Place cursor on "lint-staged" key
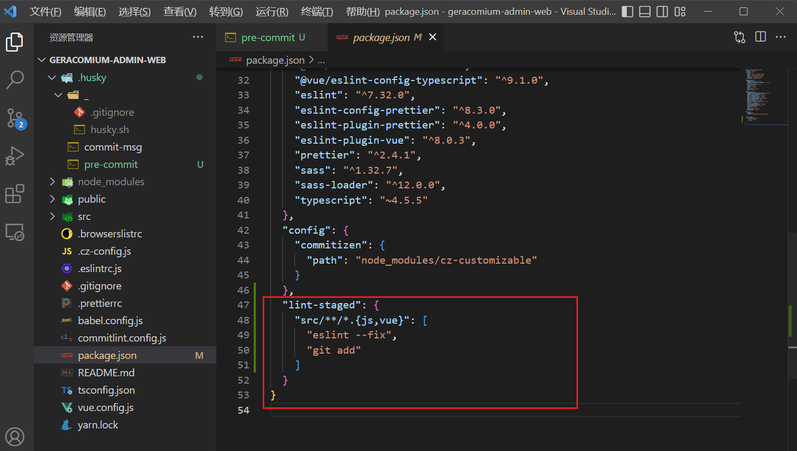Image resolution: width=797 pixels, height=451 pixels. click(x=322, y=305)
